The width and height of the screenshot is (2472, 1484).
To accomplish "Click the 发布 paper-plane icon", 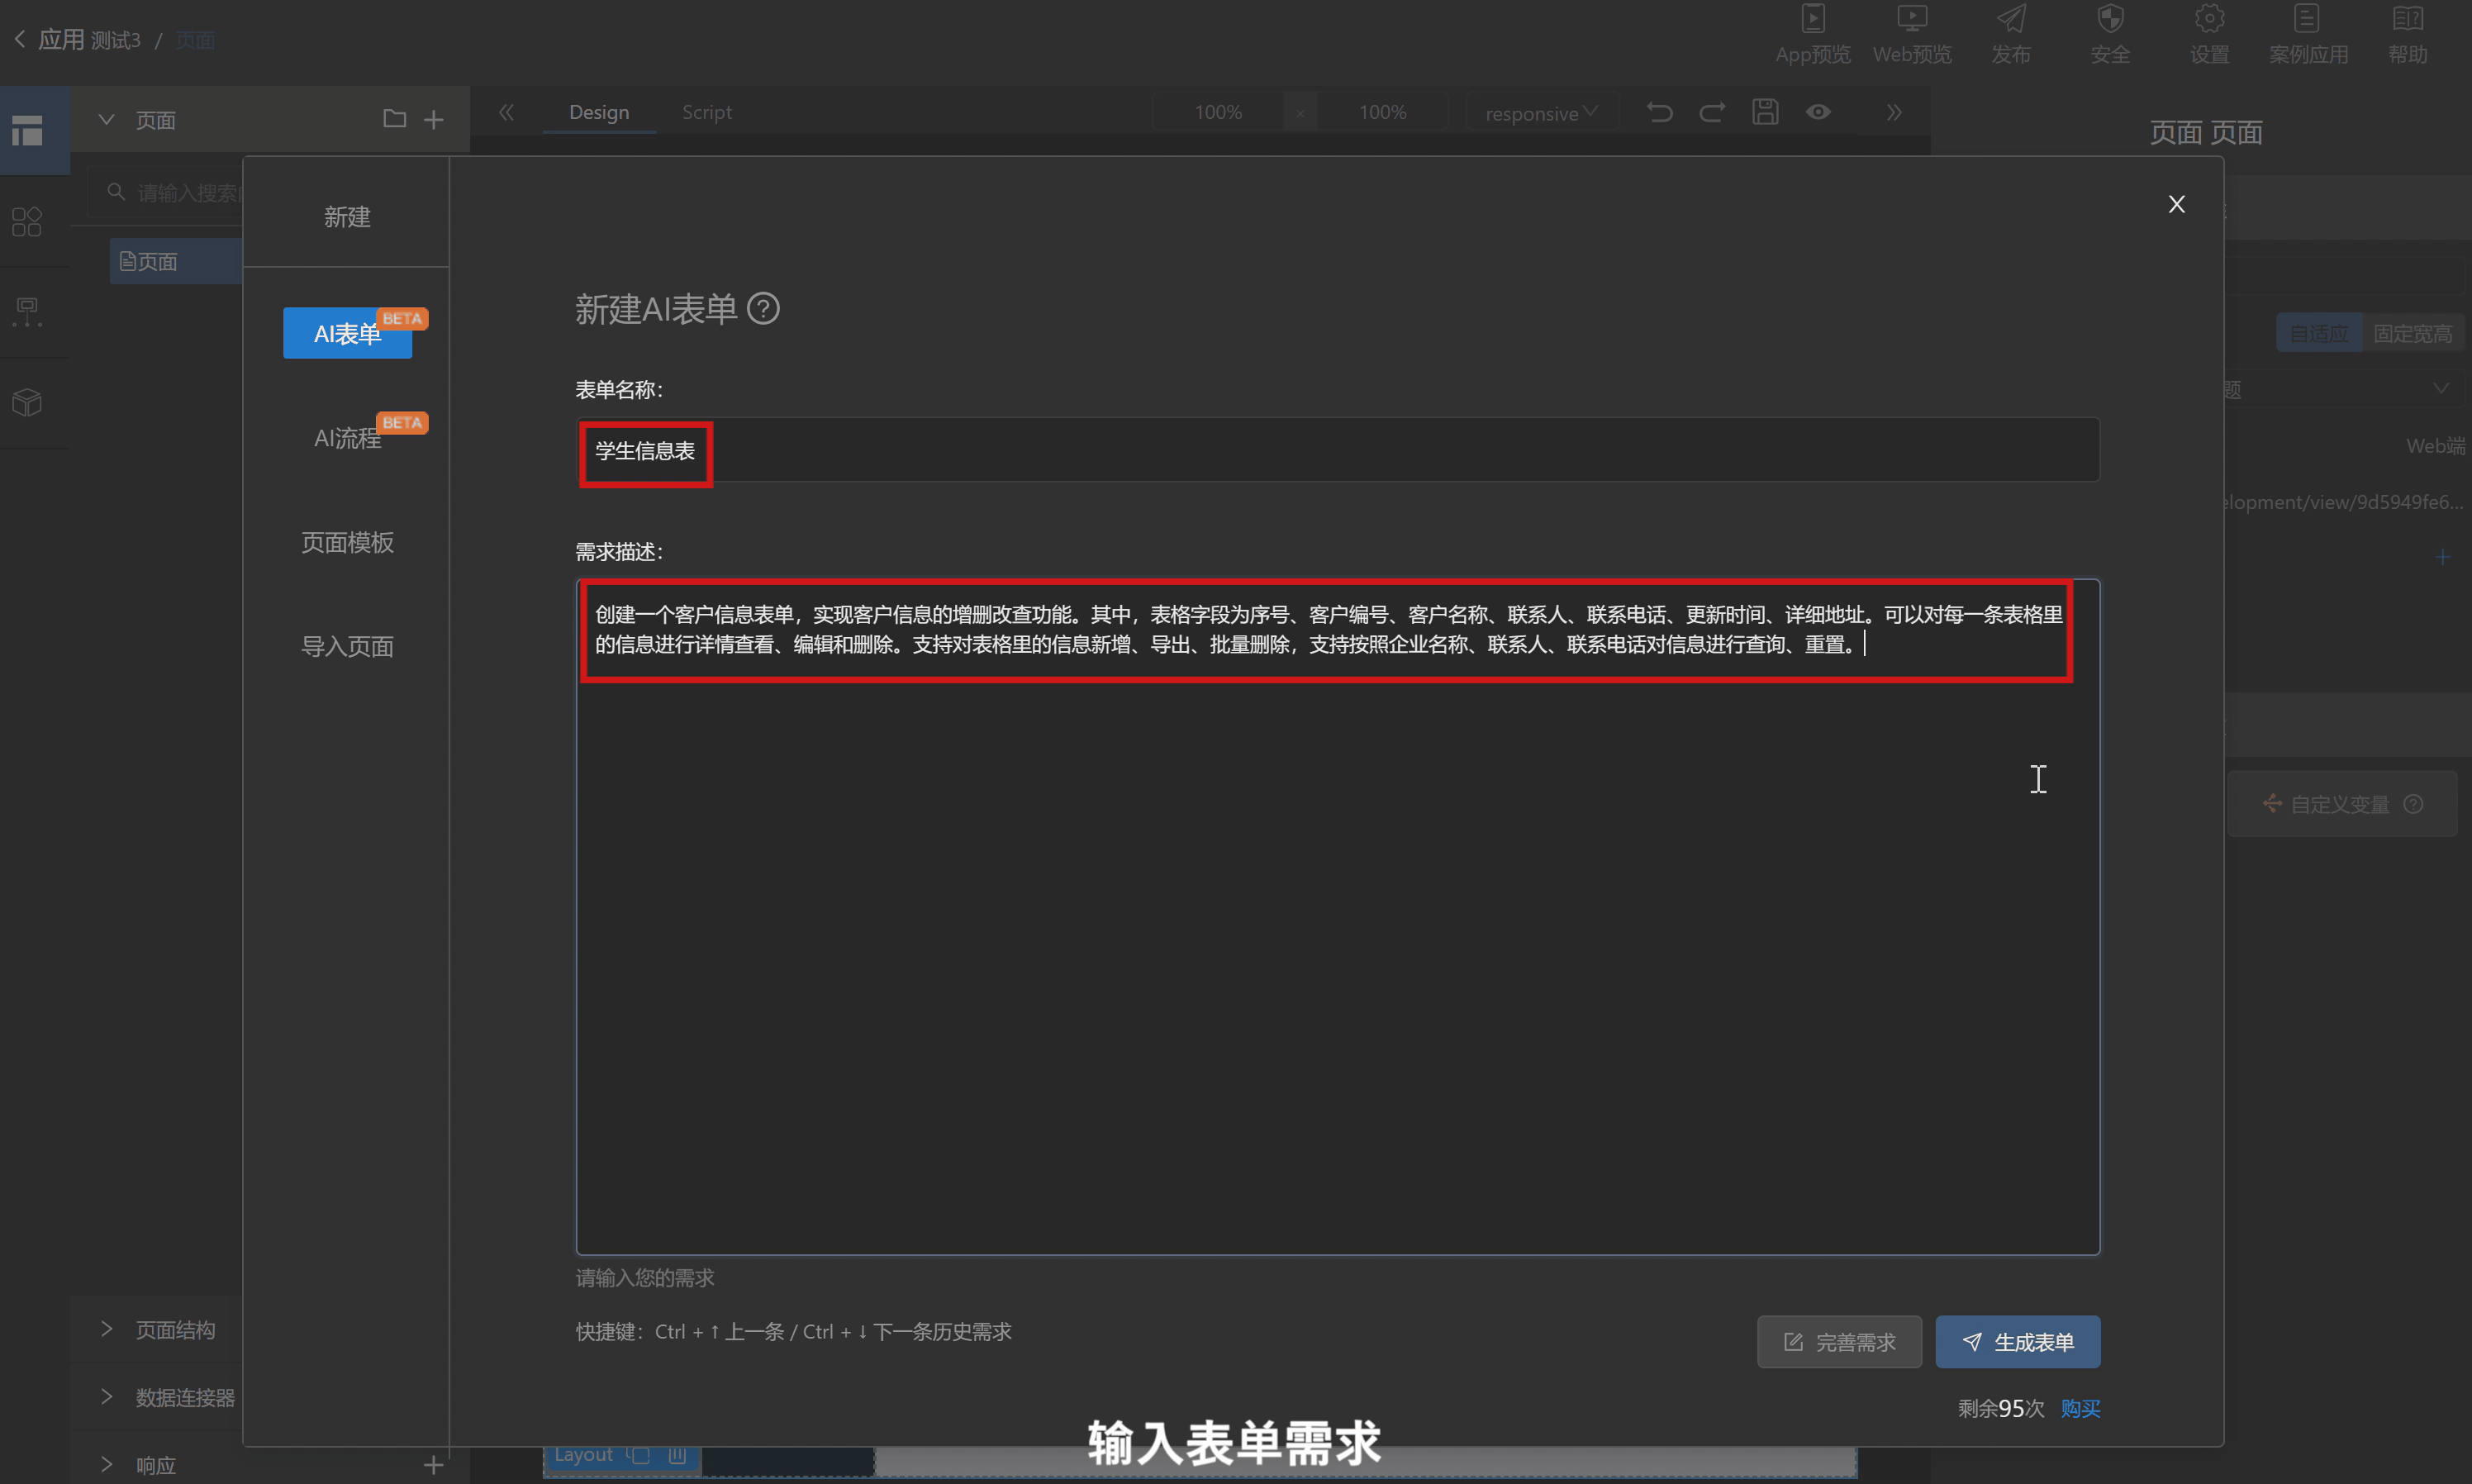I will coord(2011,19).
